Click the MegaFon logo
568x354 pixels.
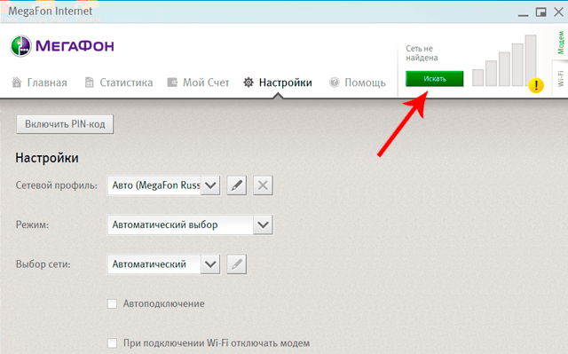pos(62,46)
